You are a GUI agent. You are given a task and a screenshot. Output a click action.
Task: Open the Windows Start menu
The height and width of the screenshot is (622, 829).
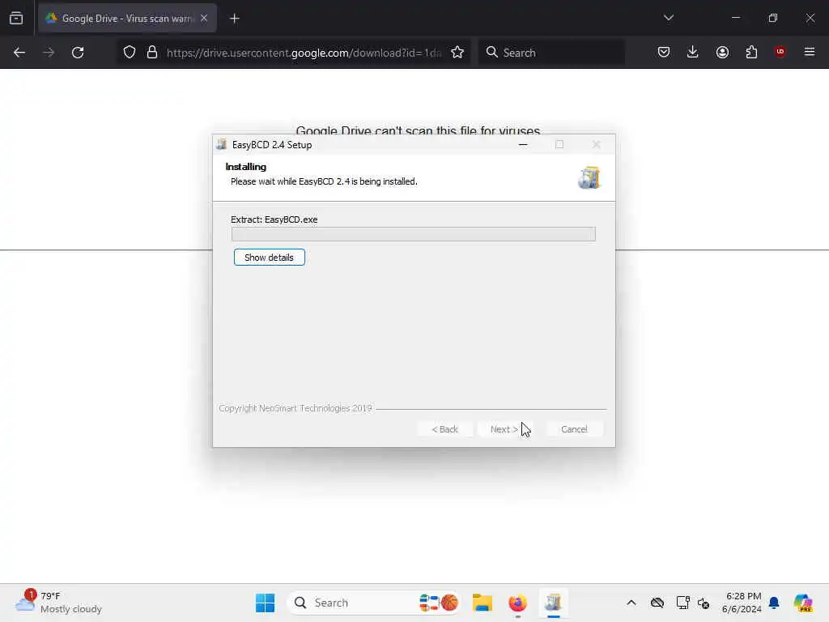pyautogui.click(x=265, y=603)
